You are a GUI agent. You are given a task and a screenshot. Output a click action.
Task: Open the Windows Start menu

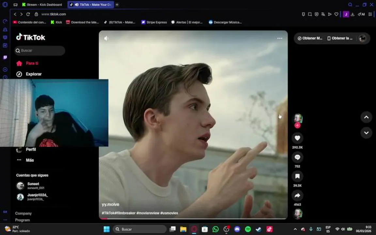point(106,229)
